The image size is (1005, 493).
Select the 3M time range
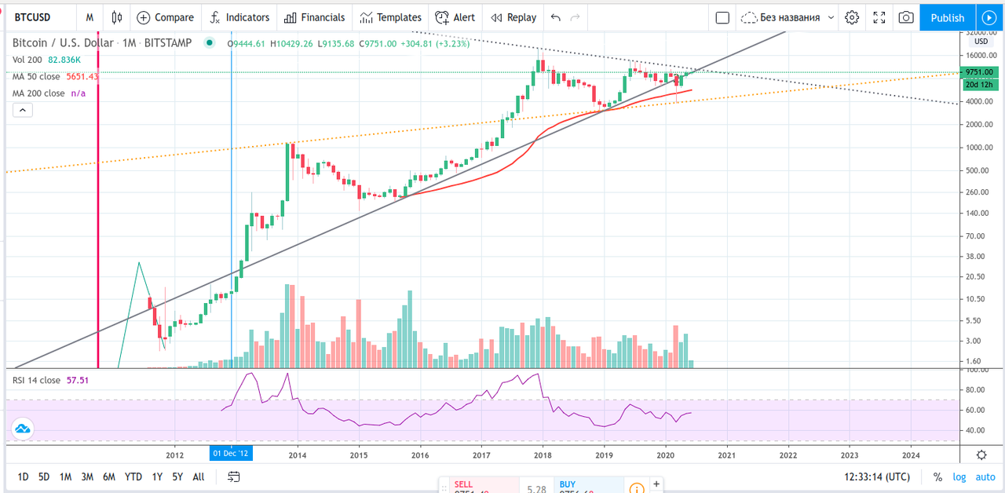point(87,477)
